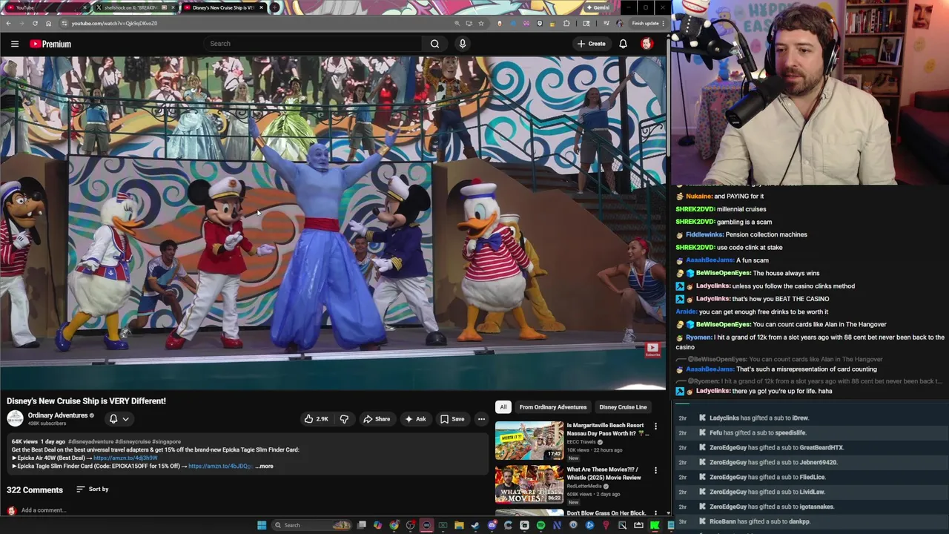Click video title Disney's New Cruise Ship

pos(86,401)
